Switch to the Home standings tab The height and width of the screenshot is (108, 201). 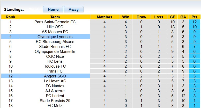pyautogui.click(x=53, y=9)
